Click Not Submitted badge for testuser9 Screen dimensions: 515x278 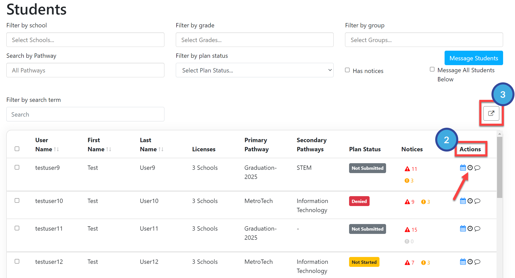coord(368,168)
